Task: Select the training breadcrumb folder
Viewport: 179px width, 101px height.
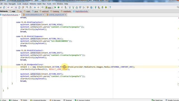Action: click(55, 11)
